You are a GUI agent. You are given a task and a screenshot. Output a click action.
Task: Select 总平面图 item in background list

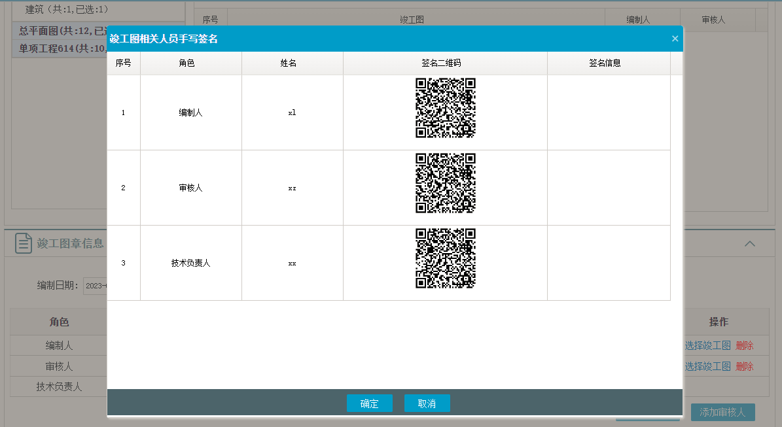pos(60,31)
